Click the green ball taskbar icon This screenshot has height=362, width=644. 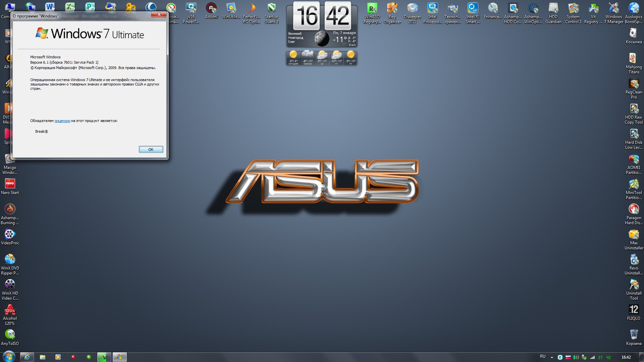(89, 357)
